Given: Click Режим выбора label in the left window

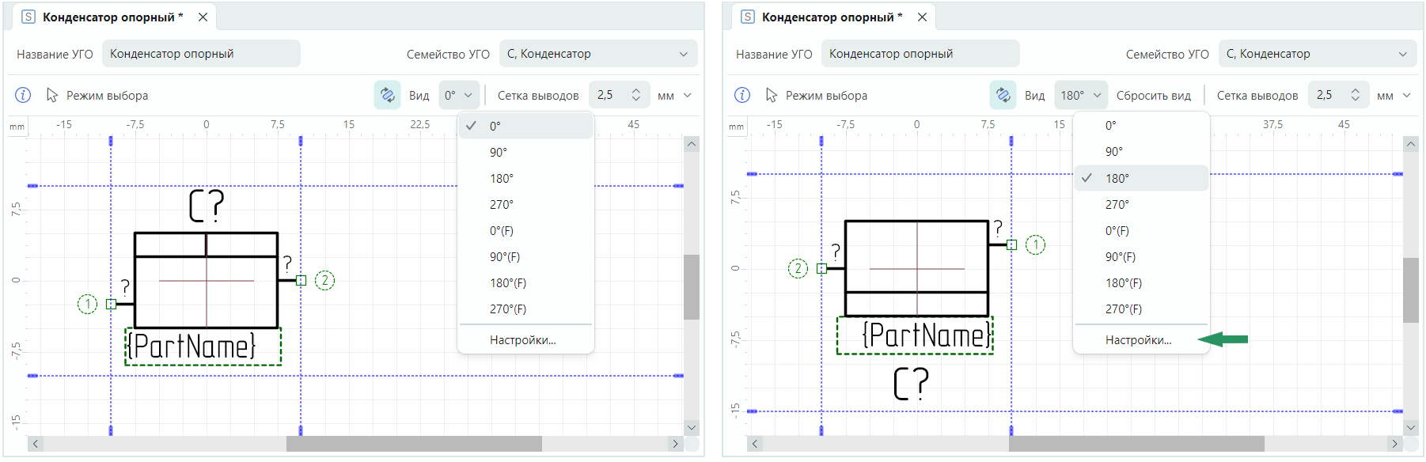Looking at the screenshot, I should click(x=107, y=95).
